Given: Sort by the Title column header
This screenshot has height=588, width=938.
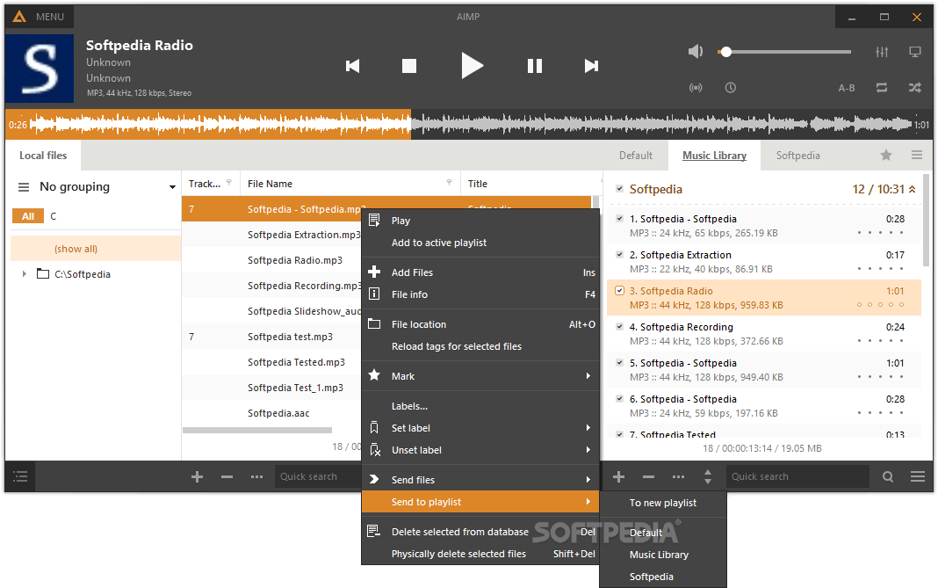Looking at the screenshot, I should click(478, 184).
